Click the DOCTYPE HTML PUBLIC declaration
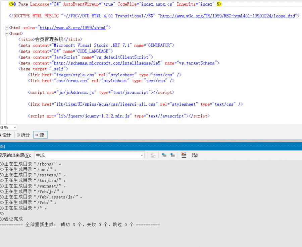The width and height of the screenshot is (302, 247). pos(154,16)
